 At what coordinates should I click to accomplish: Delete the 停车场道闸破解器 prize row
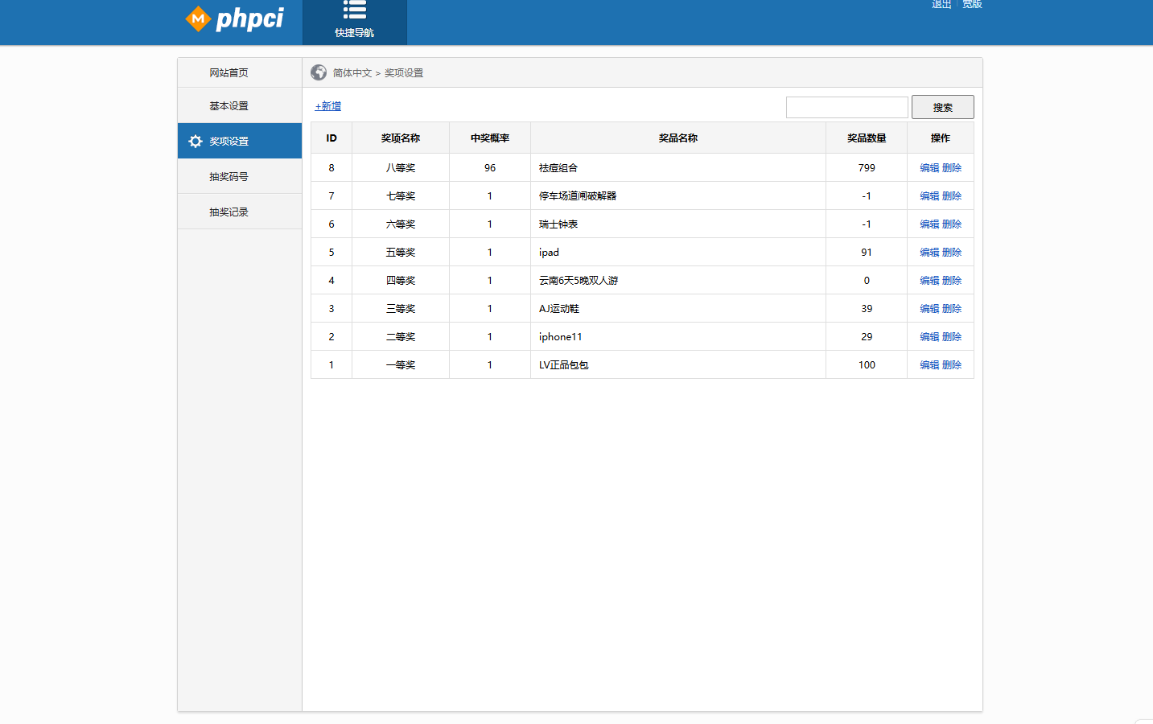[x=952, y=195]
